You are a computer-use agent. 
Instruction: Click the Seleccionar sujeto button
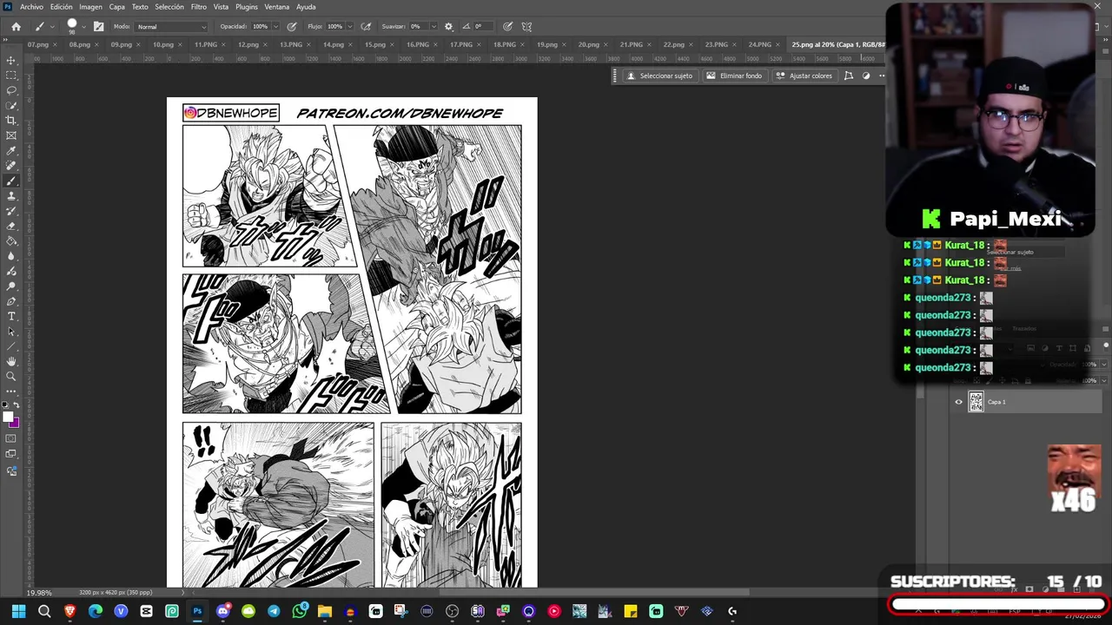pos(659,76)
